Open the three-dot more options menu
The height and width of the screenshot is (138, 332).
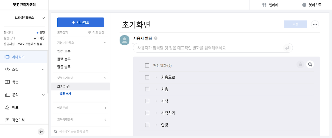[x=315, y=24]
